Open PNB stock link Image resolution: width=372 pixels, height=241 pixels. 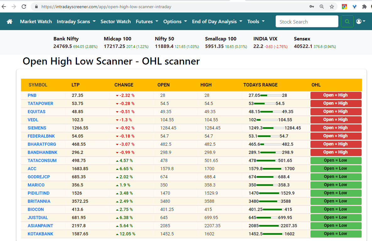point(32,95)
